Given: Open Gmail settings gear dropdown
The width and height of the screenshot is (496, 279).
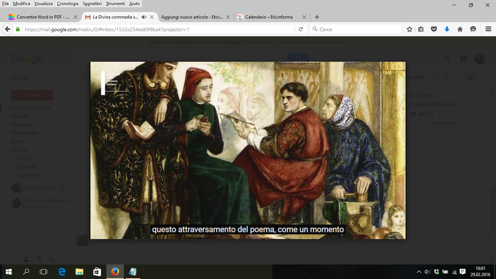Looking at the screenshot, I should pyautogui.click(x=472, y=78).
